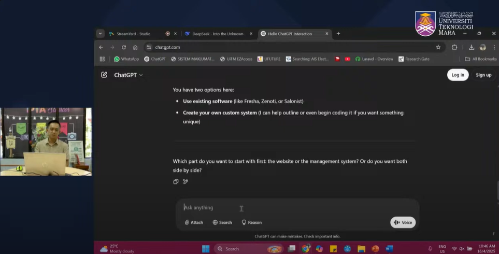Screen dimensions: 499x254
Task: Click the presenter webcam video thumbnail
Action: tap(46, 142)
